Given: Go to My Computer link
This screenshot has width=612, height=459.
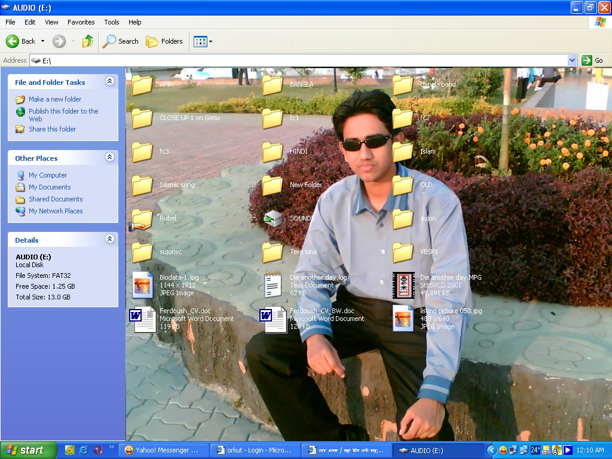Looking at the screenshot, I should pyautogui.click(x=48, y=175).
